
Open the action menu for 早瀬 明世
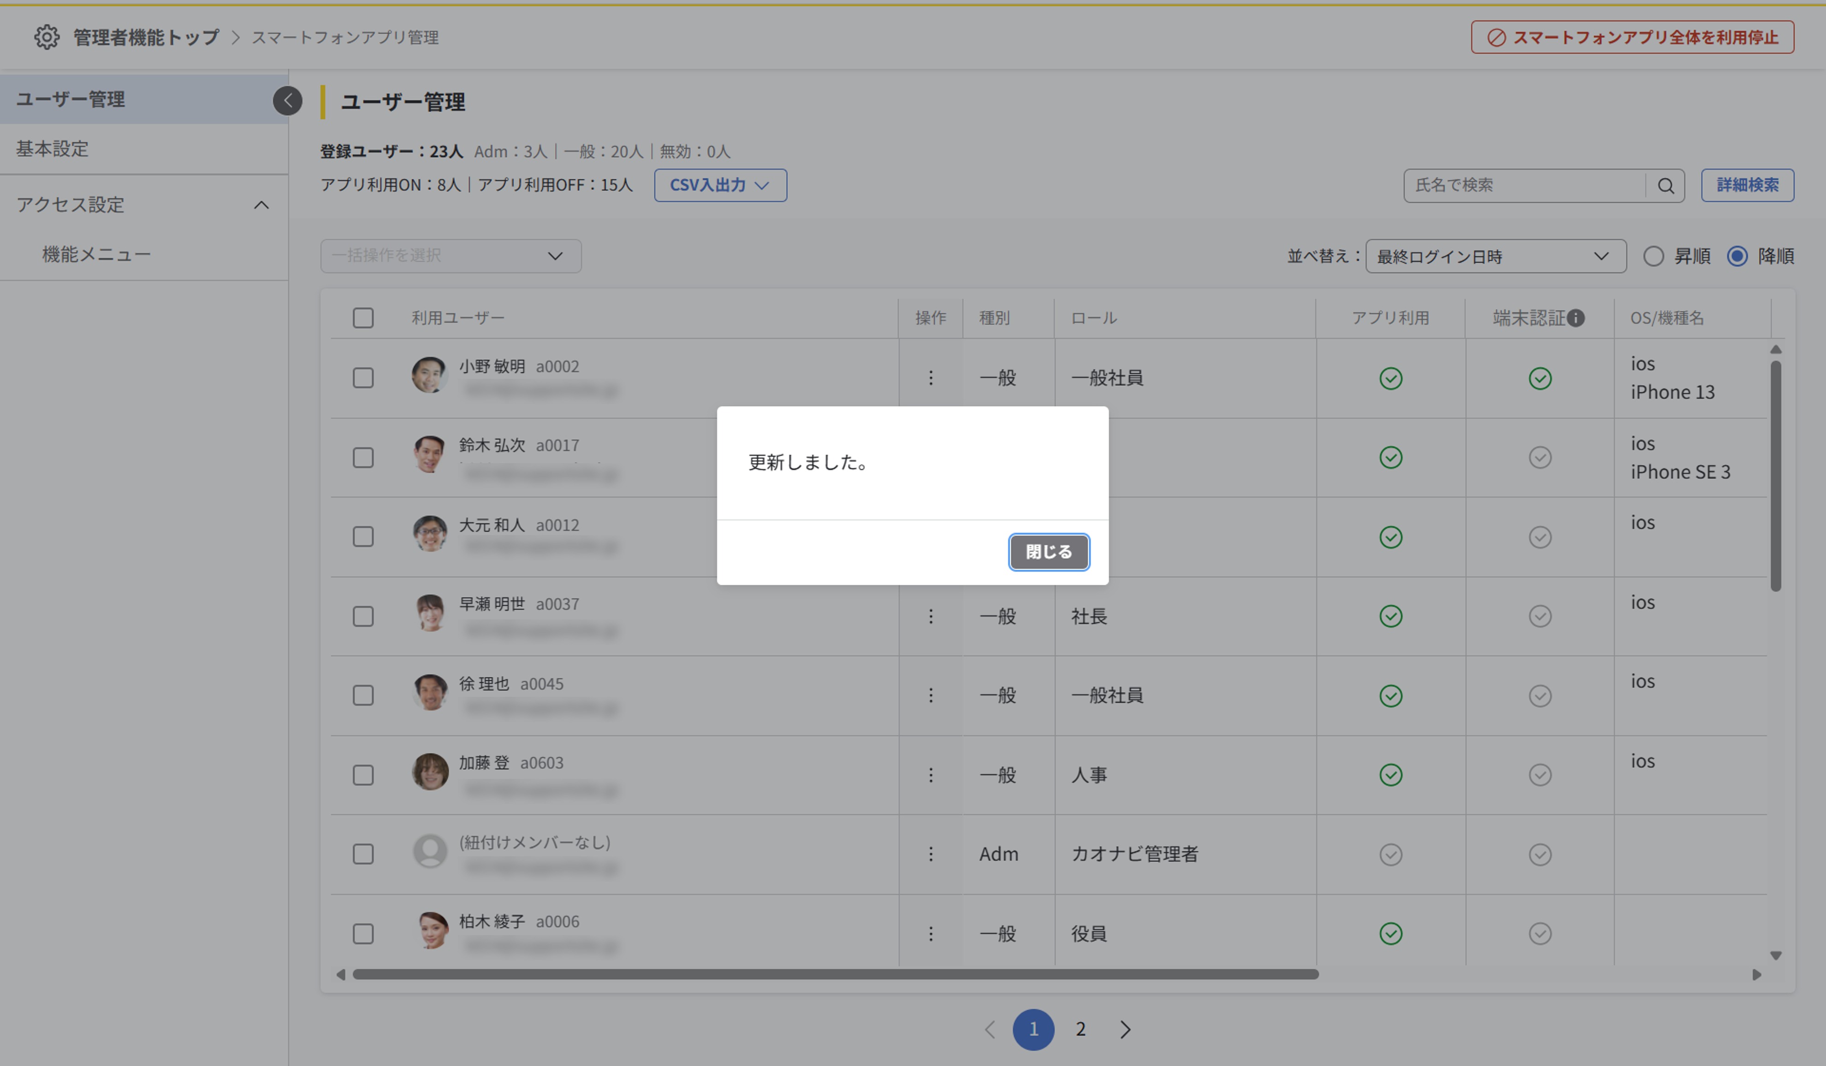[x=931, y=616]
